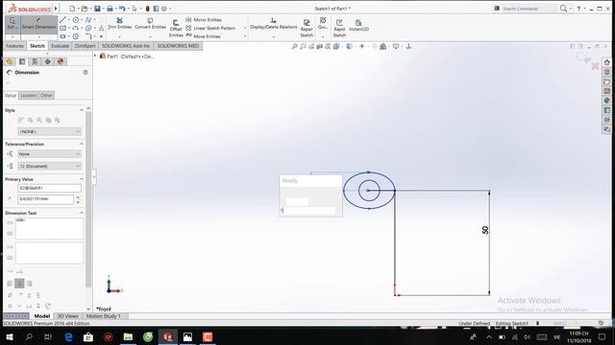The width and height of the screenshot is (615, 345).
Task: Select the Spline sketch tool
Action: coord(88,19)
